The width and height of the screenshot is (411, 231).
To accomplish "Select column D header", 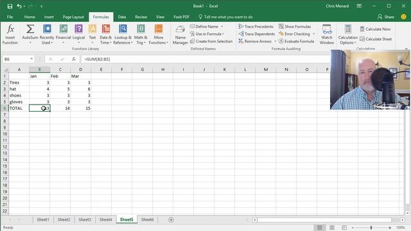I will (x=80, y=69).
